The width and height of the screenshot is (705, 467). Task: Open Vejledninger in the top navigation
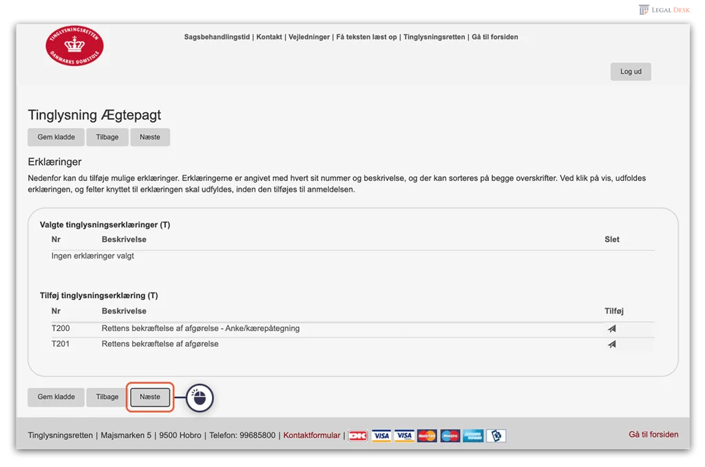pyautogui.click(x=309, y=37)
